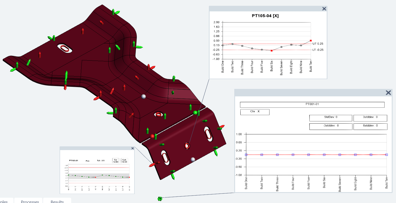396x203 pixels.
Task: Click the red Build Ten point in PT105-04 chart
Action: click(x=311, y=40)
